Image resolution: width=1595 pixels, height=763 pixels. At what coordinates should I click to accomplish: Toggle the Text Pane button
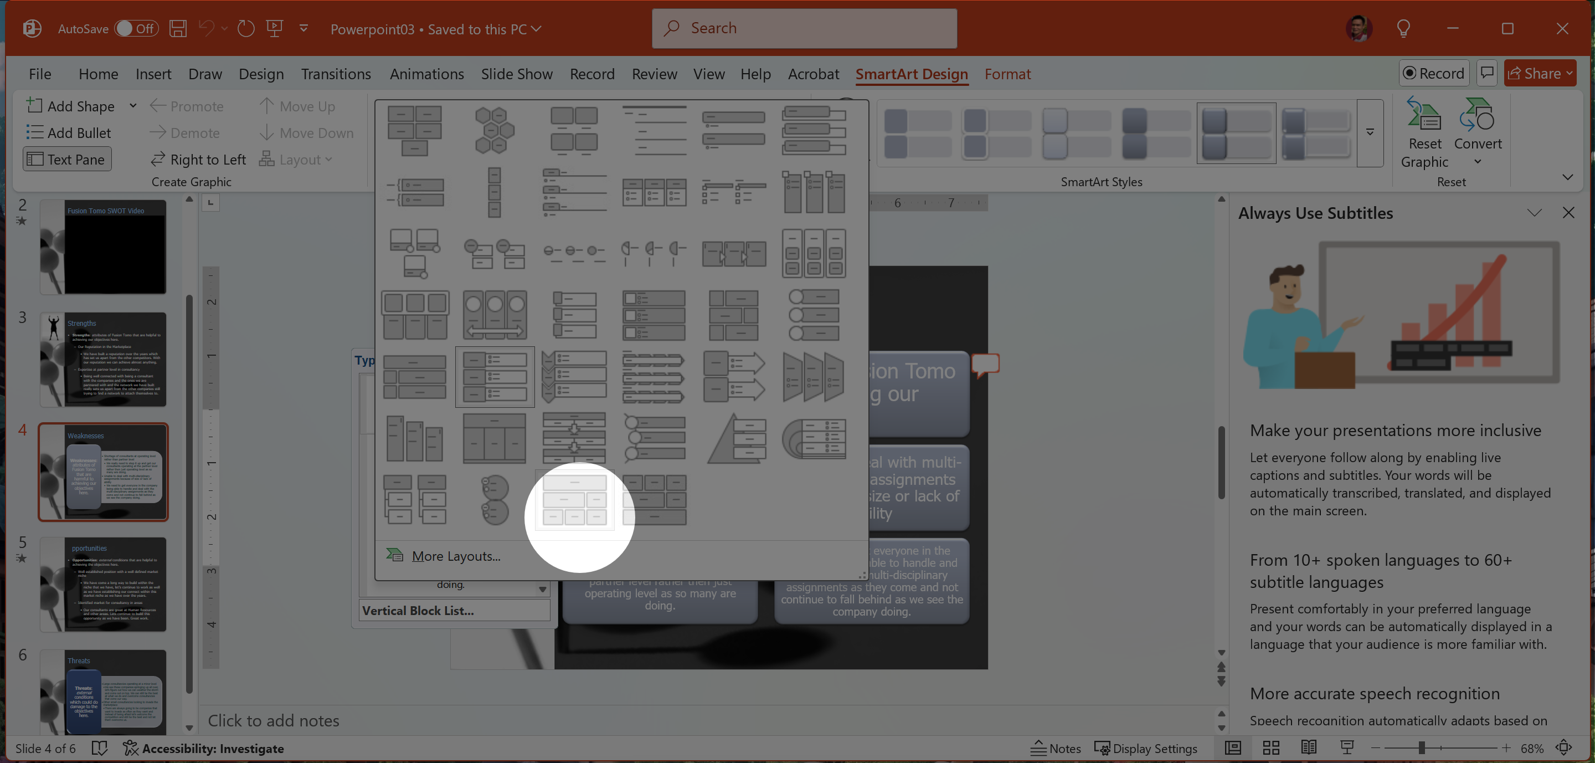pyautogui.click(x=68, y=159)
